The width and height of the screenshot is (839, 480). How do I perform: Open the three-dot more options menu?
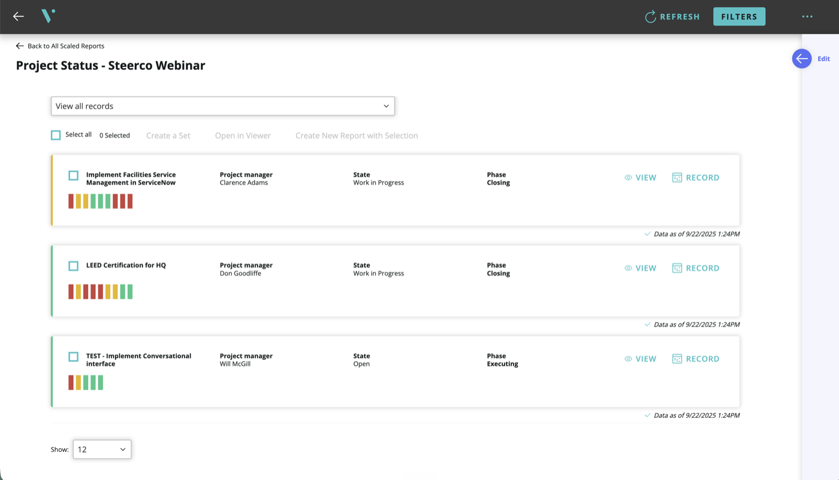[x=807, y=17]
